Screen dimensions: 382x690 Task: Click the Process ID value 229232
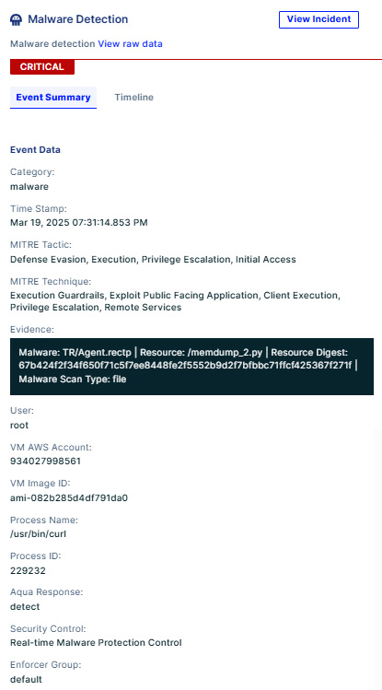tap(28, 571)
